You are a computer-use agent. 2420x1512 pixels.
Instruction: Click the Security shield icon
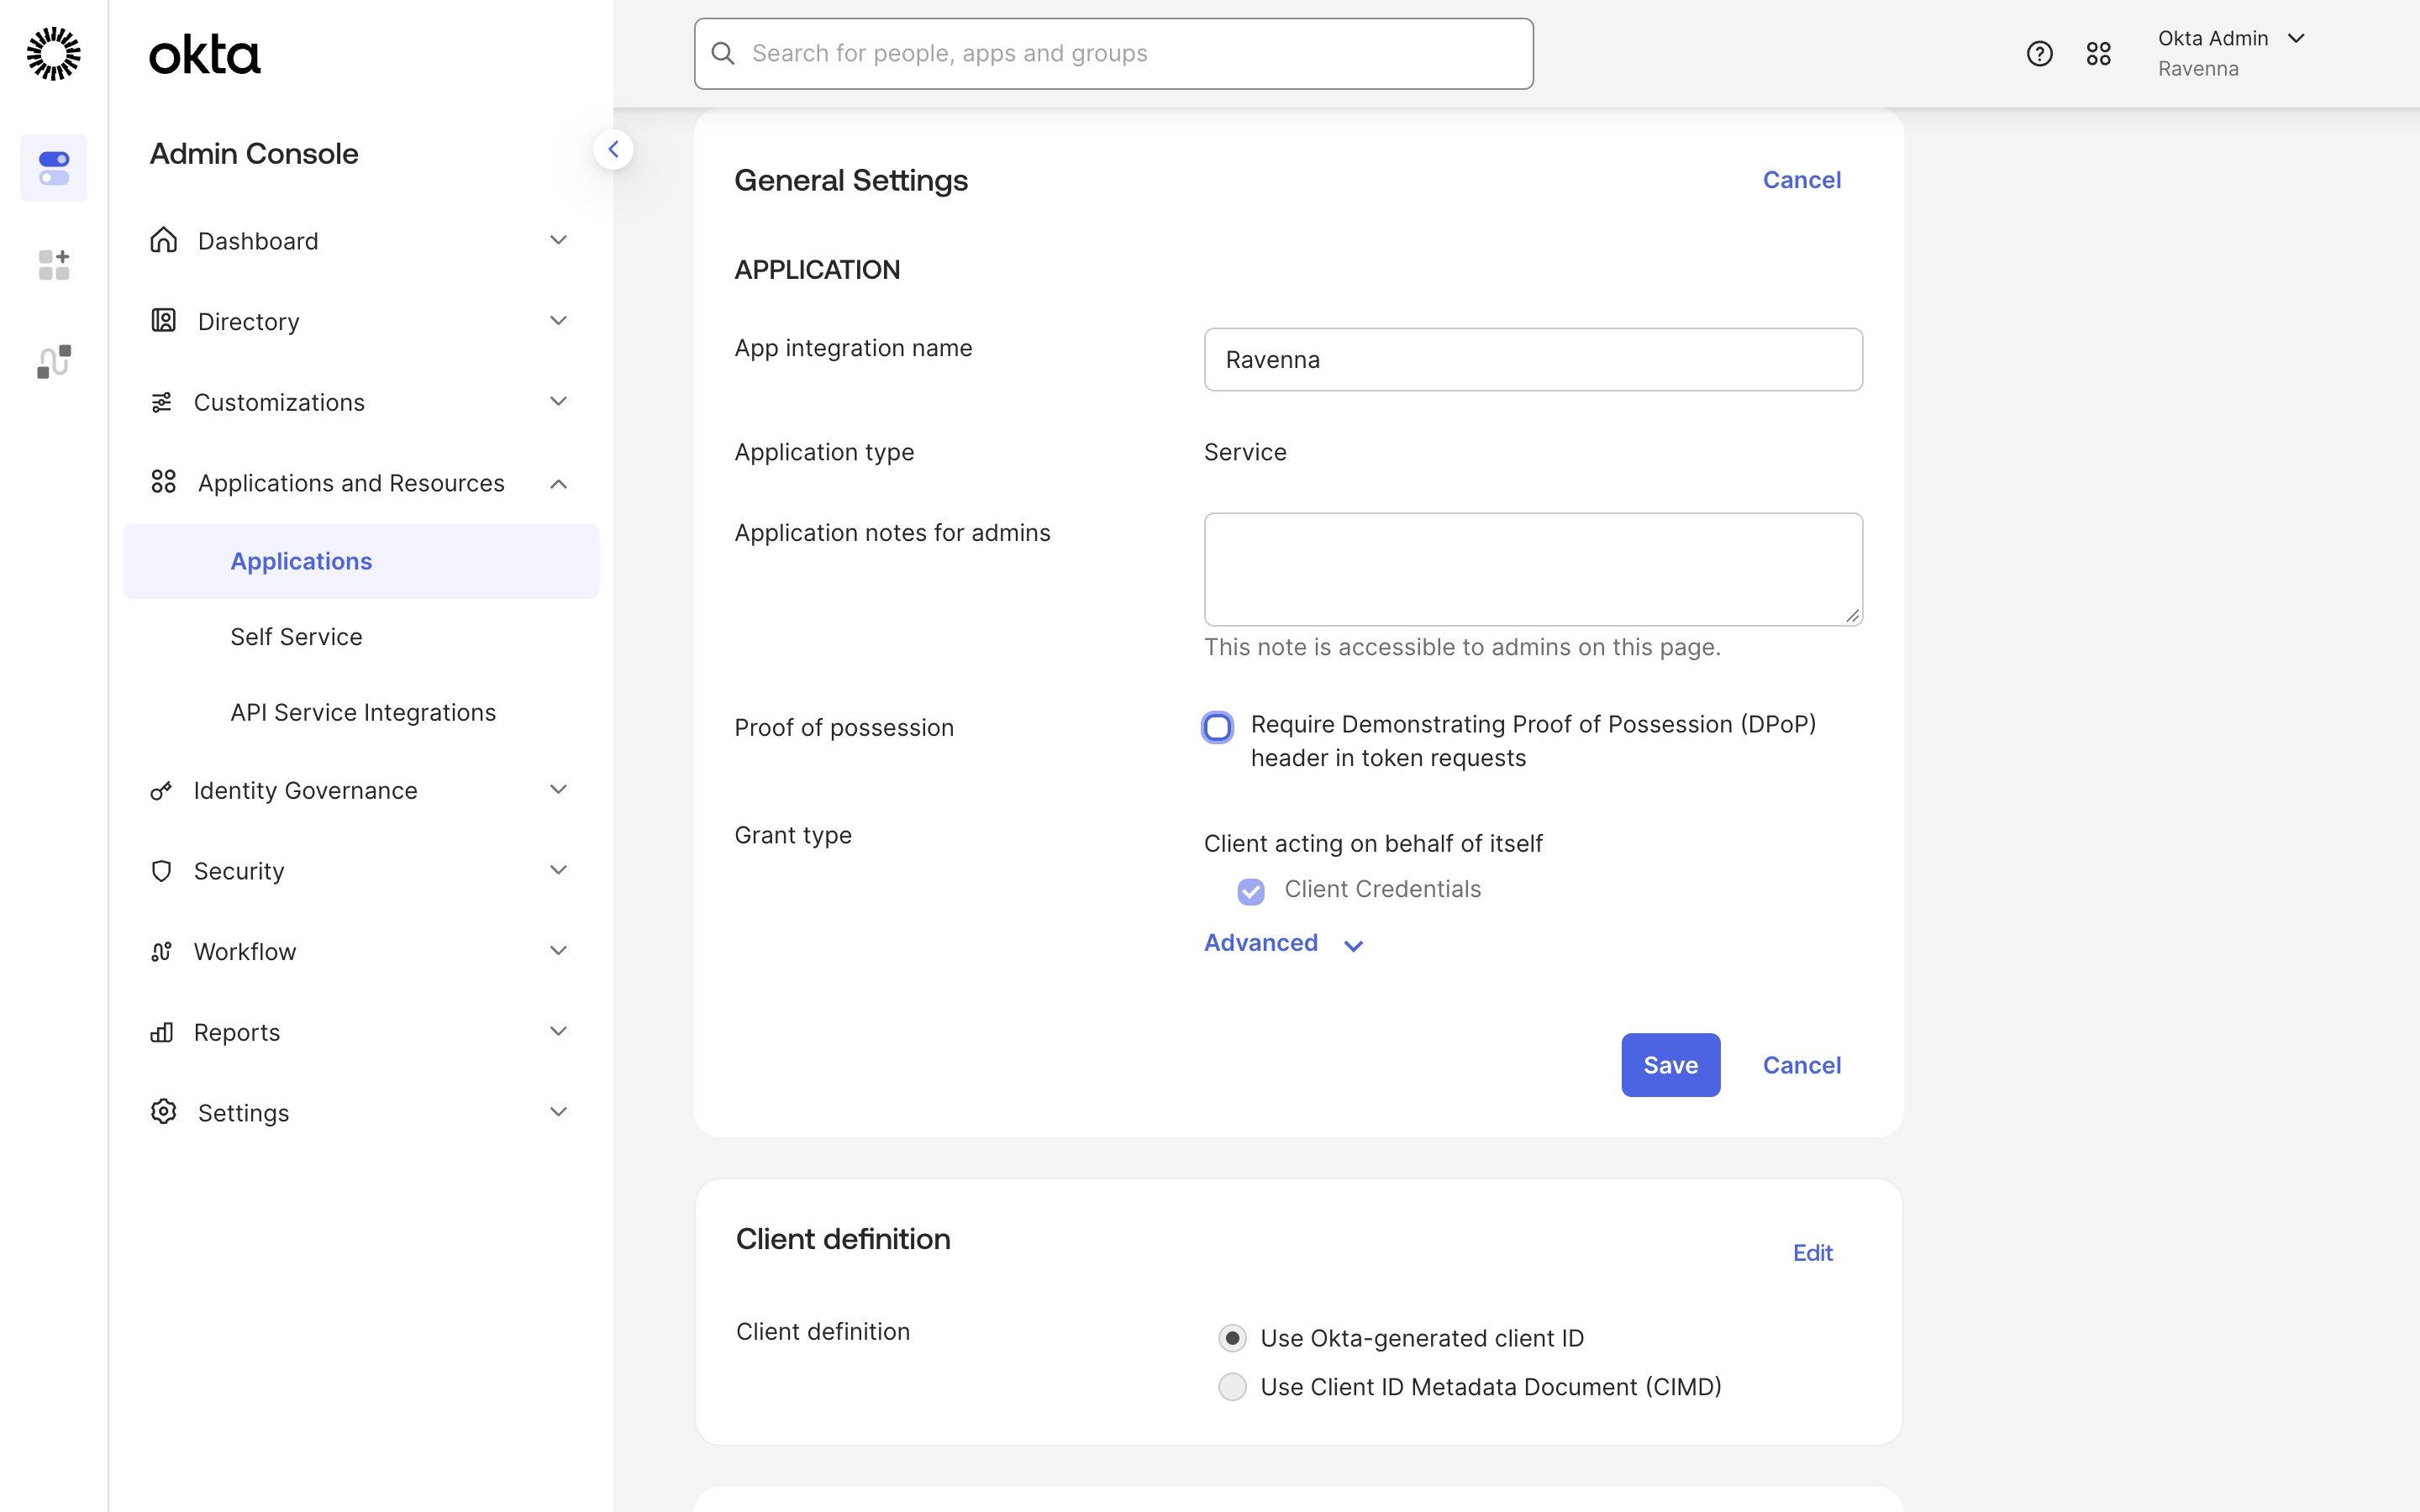(x=161, y=871)
